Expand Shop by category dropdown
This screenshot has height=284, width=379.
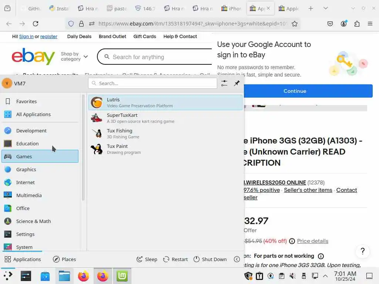74,57
